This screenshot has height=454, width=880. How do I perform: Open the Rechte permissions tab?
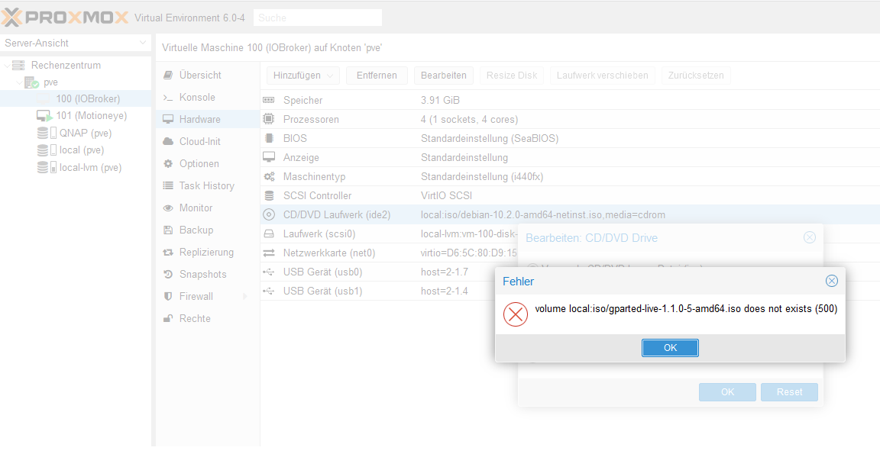[x=208, y=318]
